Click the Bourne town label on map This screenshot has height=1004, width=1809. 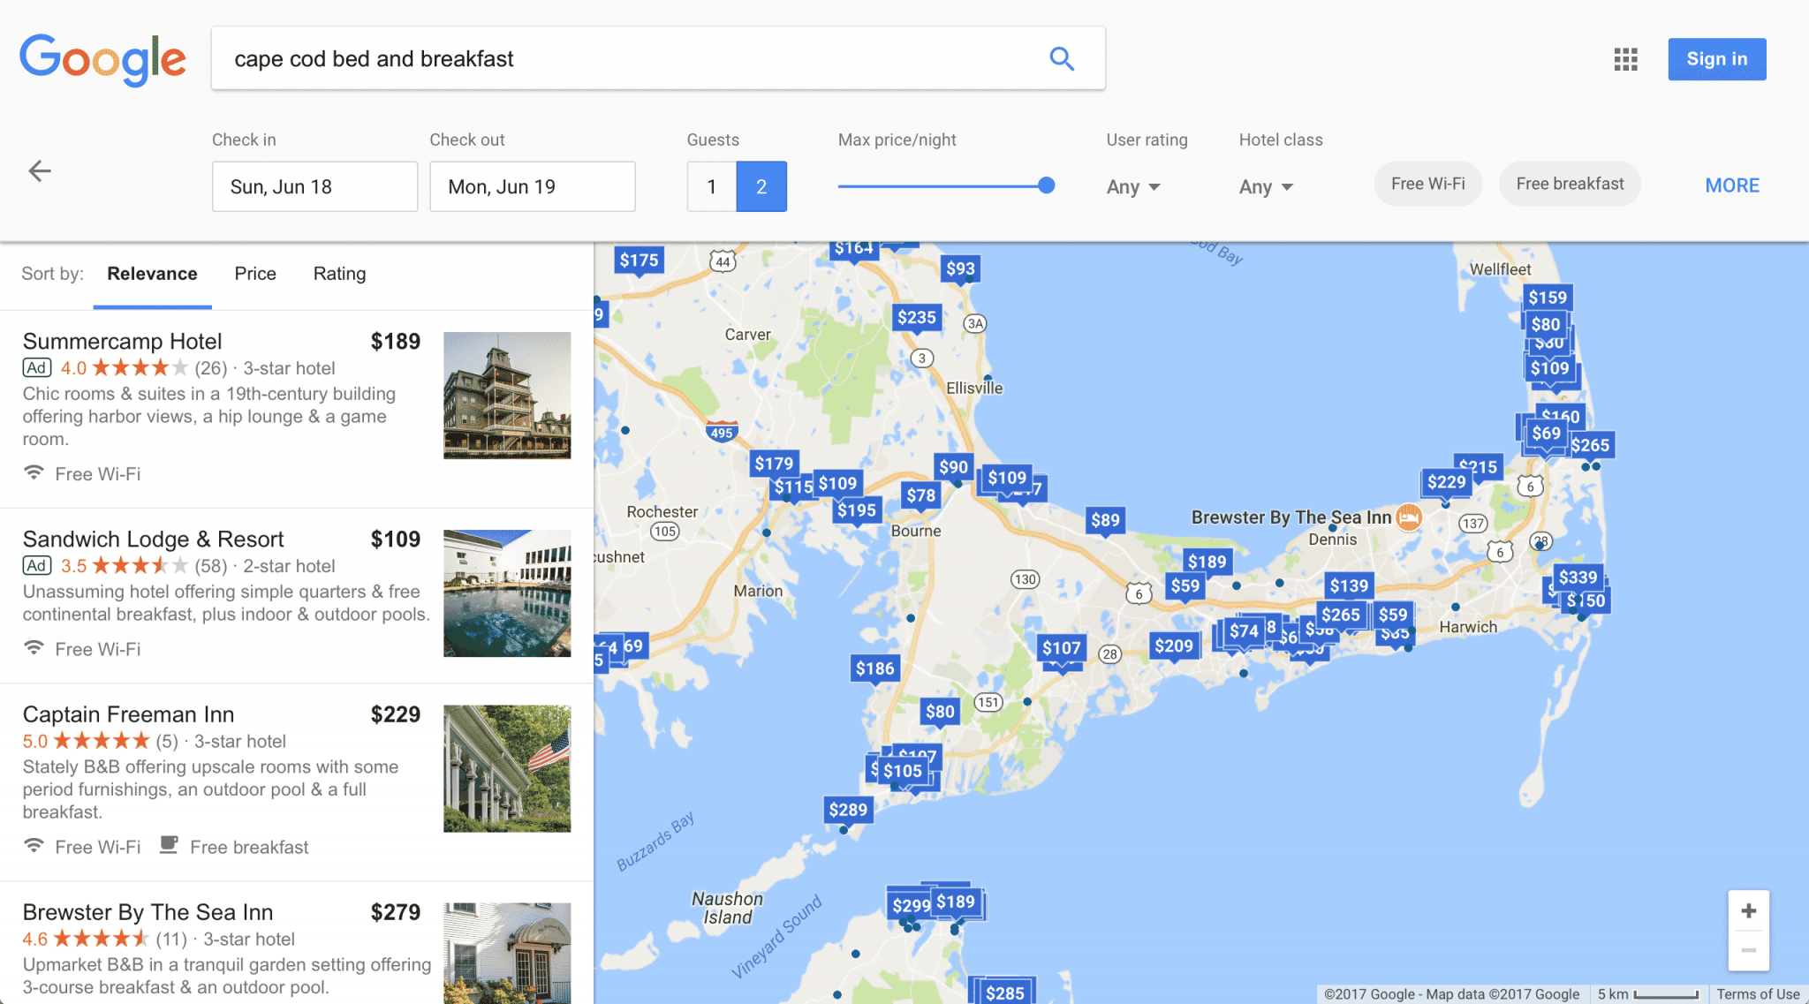(916, 531)
